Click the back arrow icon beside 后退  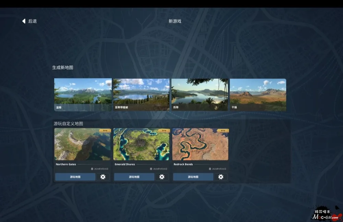coord(24,21)
